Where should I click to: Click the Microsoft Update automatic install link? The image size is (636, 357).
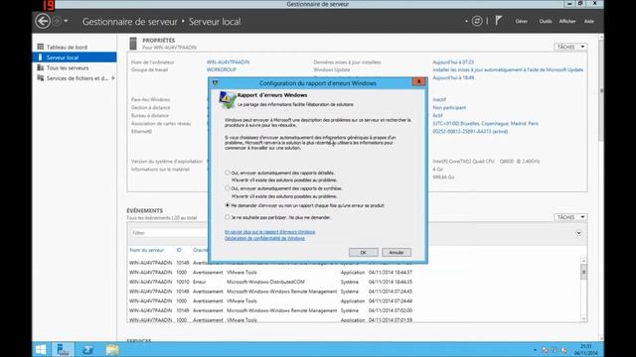pos(508,69)
